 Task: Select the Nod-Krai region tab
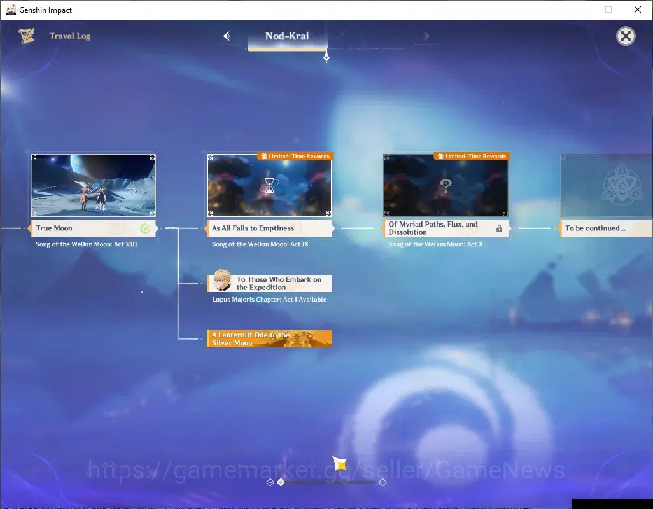(287, 36)
